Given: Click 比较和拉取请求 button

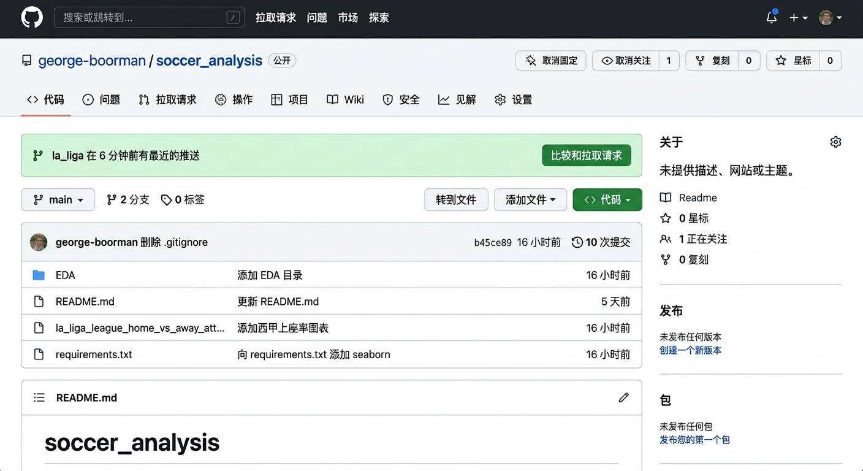Looking at the screenshot, I should pyautogui.click(x=587, y=155).
